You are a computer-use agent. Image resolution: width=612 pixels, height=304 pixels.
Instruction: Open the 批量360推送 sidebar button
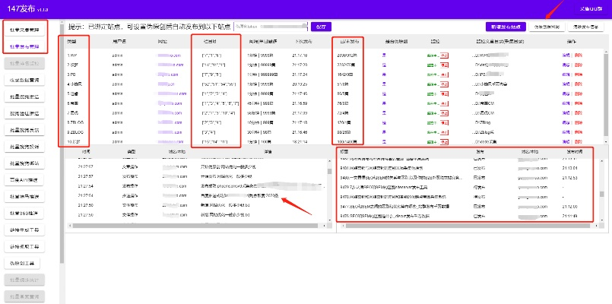pyautogui.click(x=24, y=214)
